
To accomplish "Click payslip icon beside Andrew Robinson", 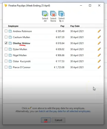I will pyautogui.click(x=10, y=31).
